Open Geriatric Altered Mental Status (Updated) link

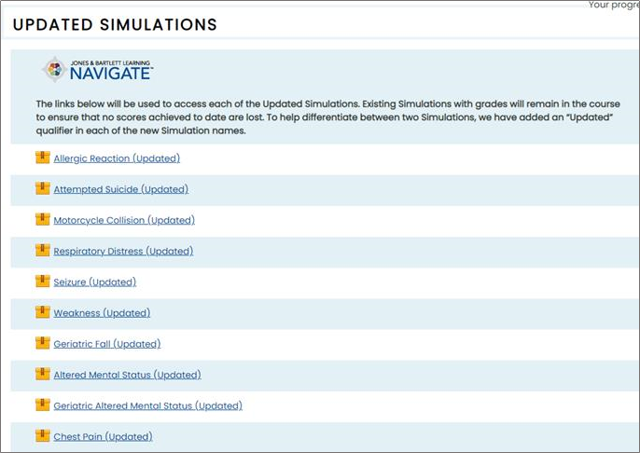tap(147, 405)
